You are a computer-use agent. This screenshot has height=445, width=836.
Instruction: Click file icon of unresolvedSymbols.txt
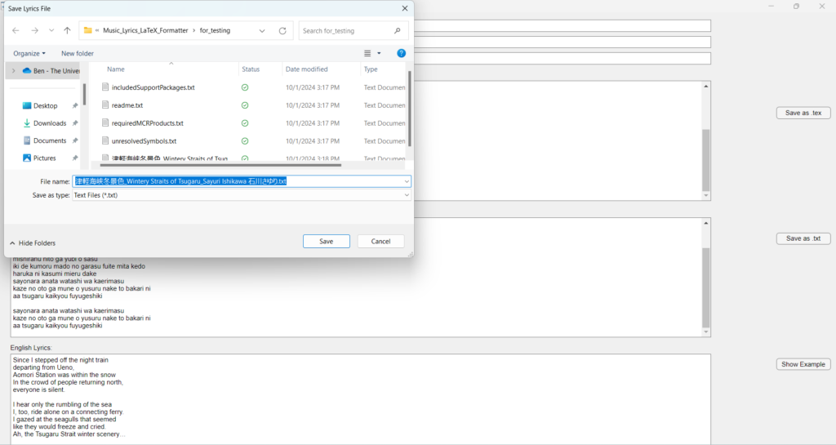105,140
